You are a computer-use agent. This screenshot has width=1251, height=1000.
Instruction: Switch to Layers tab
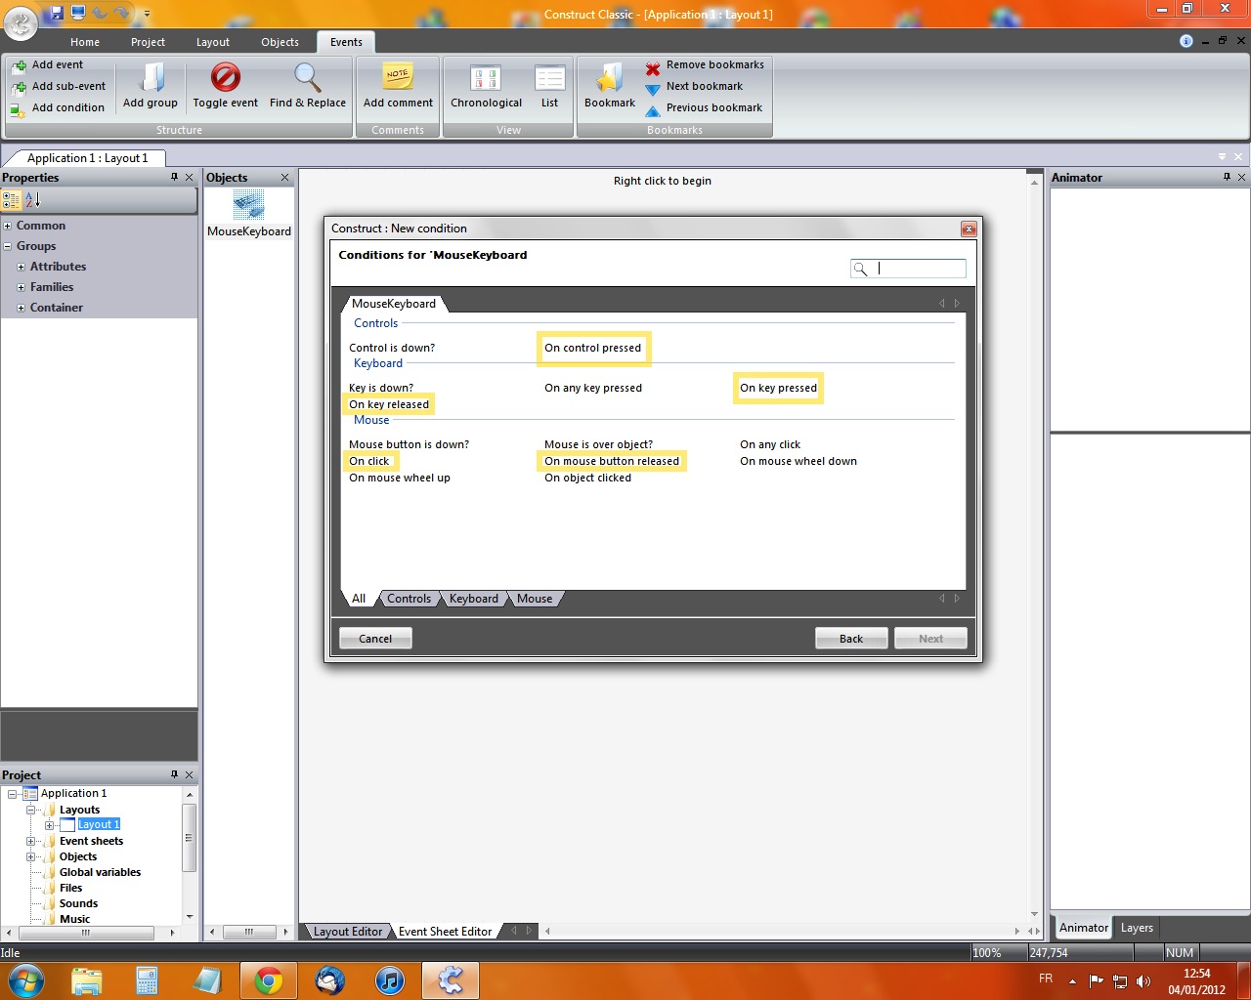[x=1137, y=928]
